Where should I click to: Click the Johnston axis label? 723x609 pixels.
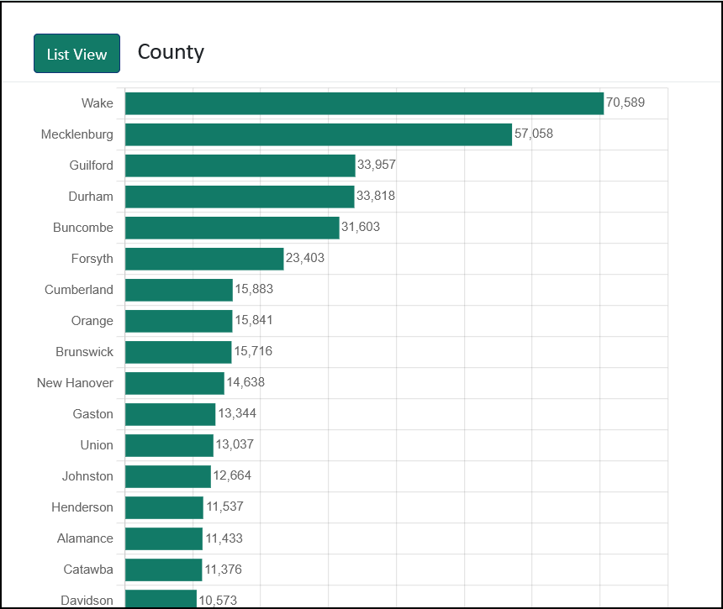coord(87,476)
